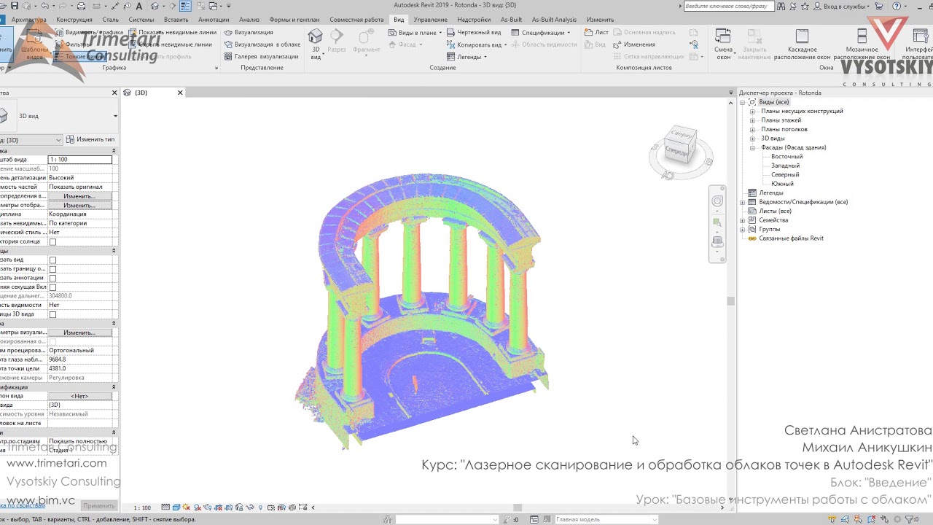This screenshot has height=525, width=933.
Task: Click the Undo arrow icon
Action: click(x=45, y=7)
